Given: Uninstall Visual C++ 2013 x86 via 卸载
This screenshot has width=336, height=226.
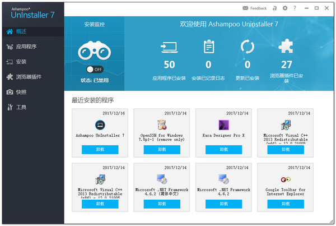Looking at the screenshot, I should pos(100,204).
